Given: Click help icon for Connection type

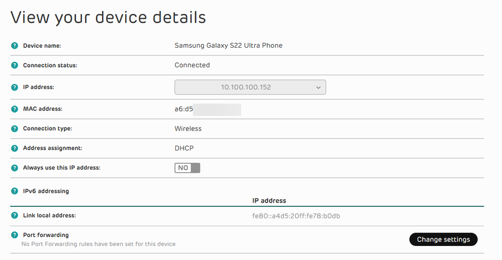Looking at the screenshot, I should click(15, 128).
